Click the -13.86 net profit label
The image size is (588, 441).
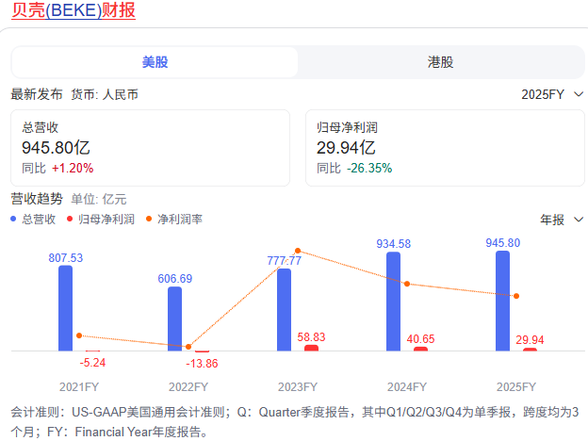click(x=202, y=364)
